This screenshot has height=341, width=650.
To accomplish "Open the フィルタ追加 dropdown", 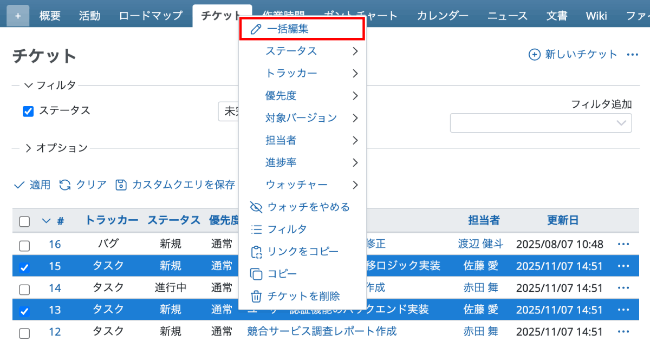I will 541,123.
